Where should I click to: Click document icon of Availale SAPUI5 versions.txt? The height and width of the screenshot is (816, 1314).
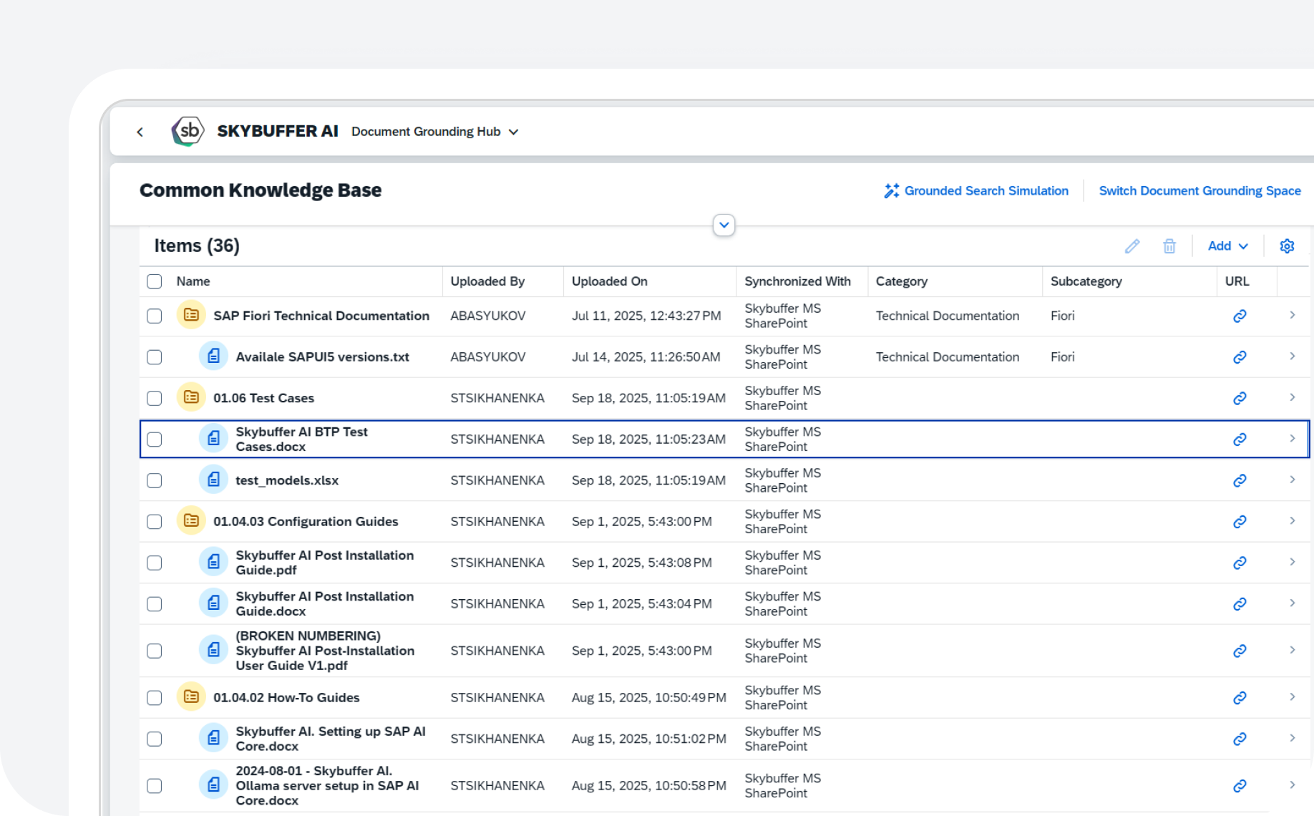213,356
